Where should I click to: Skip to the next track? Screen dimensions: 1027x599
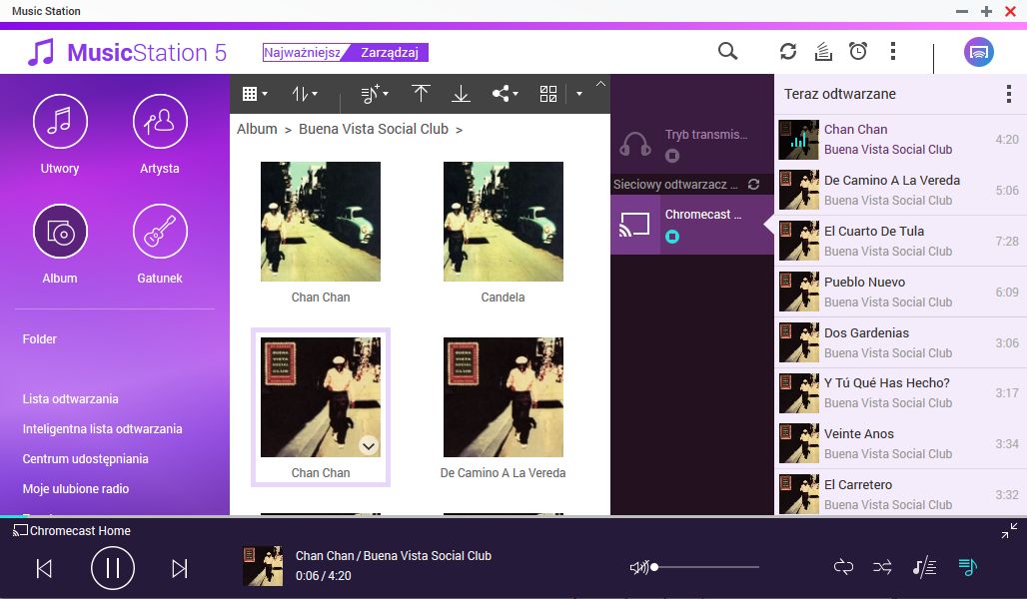coord(180,568)
